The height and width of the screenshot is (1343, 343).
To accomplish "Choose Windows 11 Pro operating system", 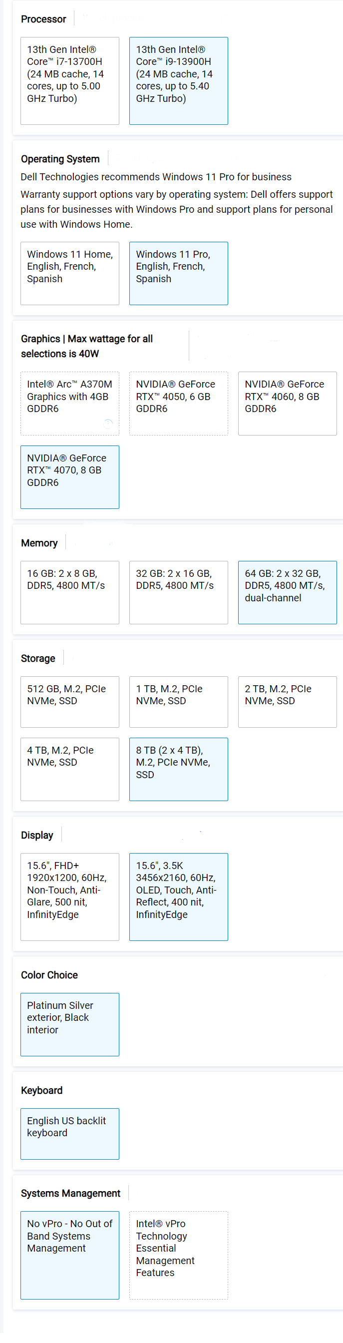I will tap(178, 273).
